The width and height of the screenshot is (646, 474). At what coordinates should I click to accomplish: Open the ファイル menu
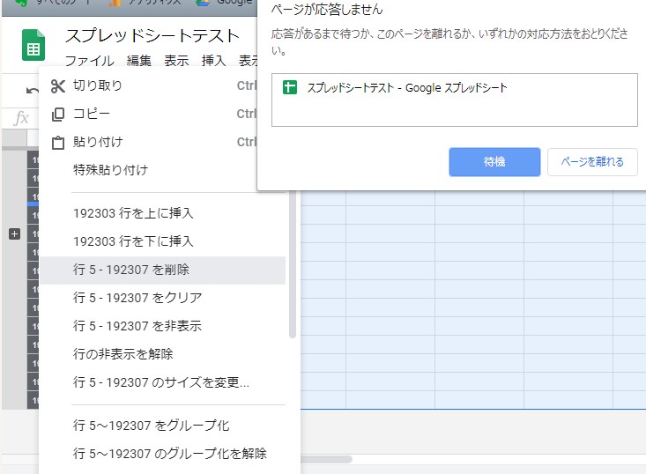(89, 61)
